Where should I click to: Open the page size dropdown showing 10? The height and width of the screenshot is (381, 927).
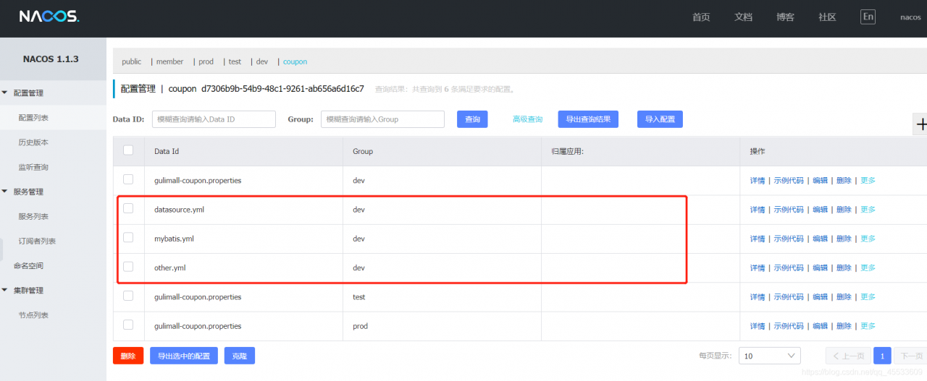click(769, 356)
